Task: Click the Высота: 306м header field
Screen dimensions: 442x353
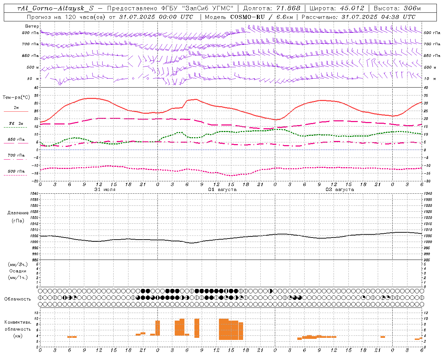Action: coord(397,8)
